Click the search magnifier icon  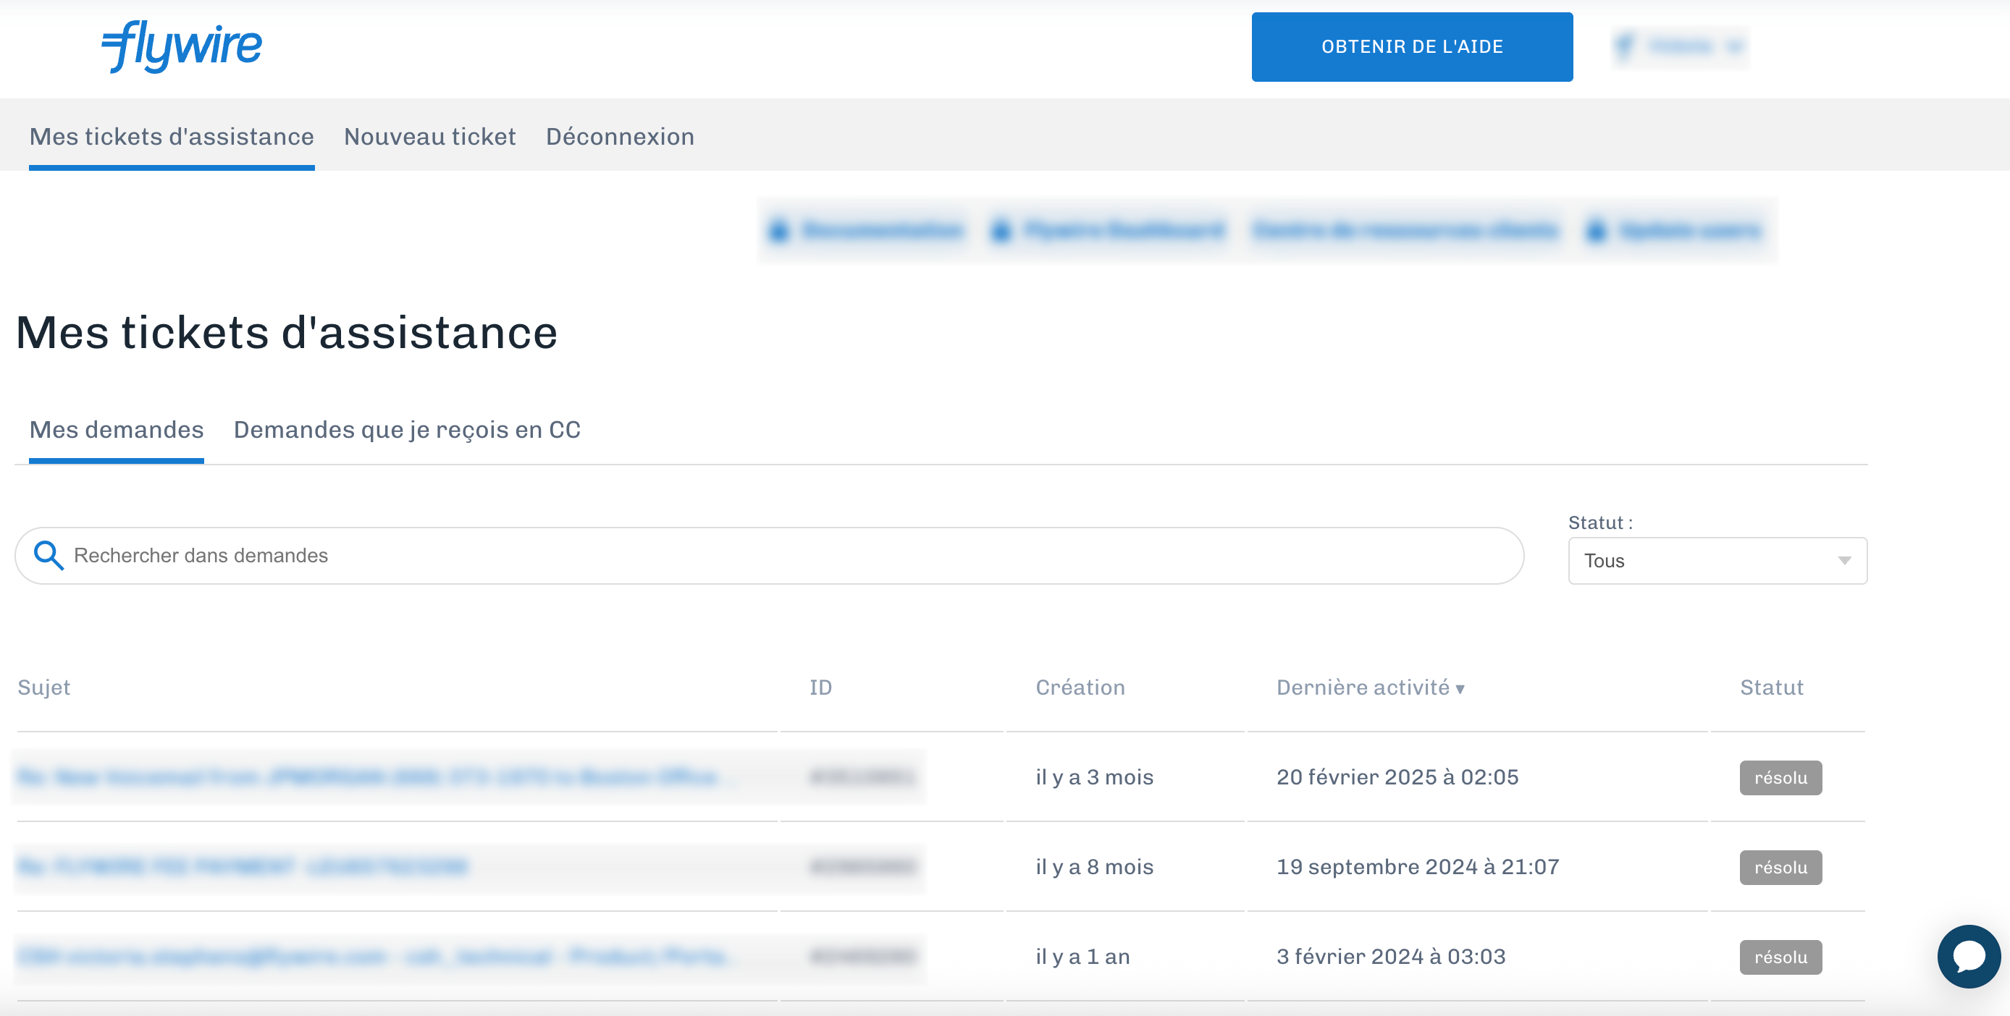pyautogui.click(x=49, y=555)
